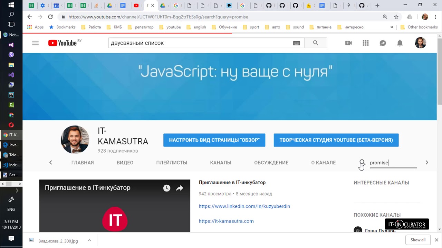Viewport: 442px width, 248px height.
Task: Open the Работа bookmarks folder
Action: [91, 27]
